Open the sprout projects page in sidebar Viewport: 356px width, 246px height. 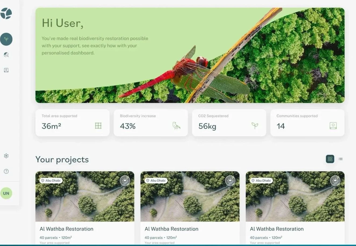pos(6,39)
